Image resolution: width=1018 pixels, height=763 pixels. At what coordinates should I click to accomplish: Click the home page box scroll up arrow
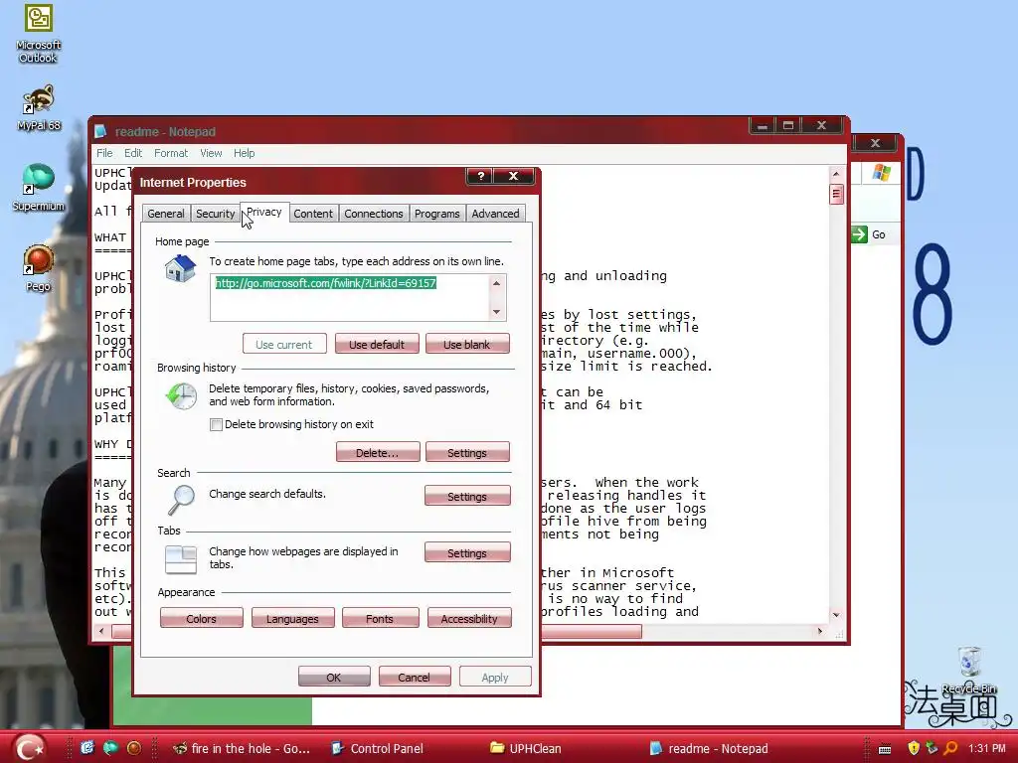pyautogui.click(x=497, y=283)
